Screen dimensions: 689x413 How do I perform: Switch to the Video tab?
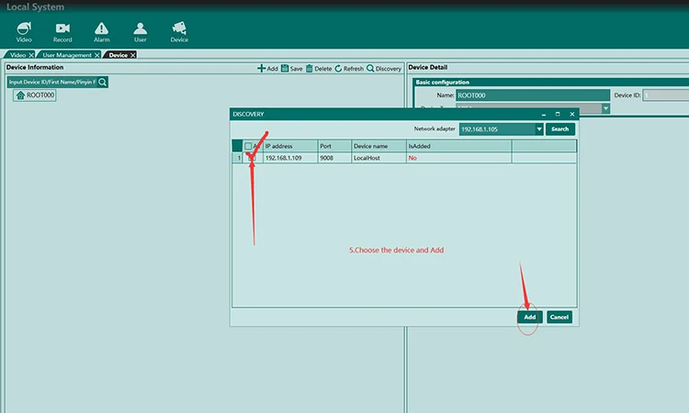(x=17, y=55)
